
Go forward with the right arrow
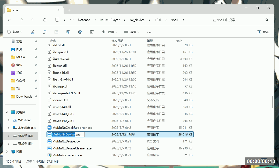click(x=21, y=20)
